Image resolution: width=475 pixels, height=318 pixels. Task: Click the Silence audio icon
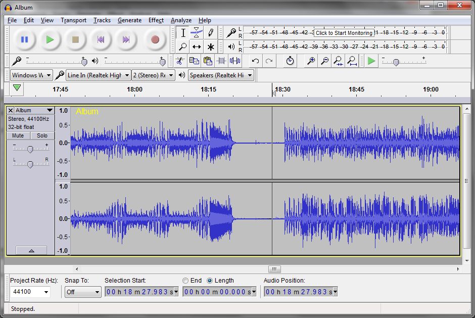point(235,61)
